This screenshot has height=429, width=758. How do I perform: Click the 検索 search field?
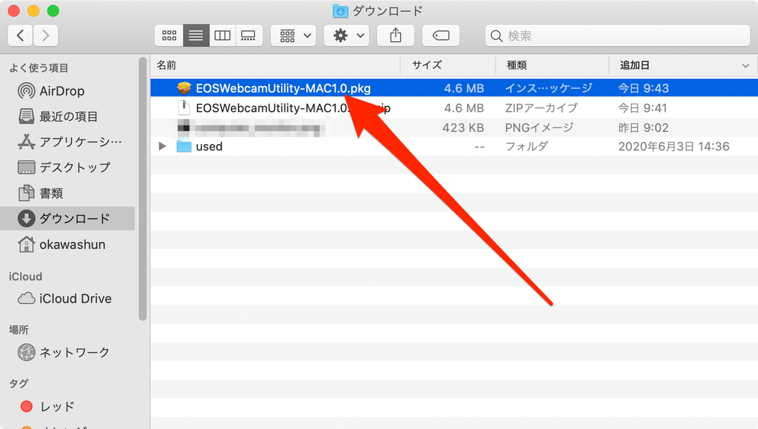618,35
